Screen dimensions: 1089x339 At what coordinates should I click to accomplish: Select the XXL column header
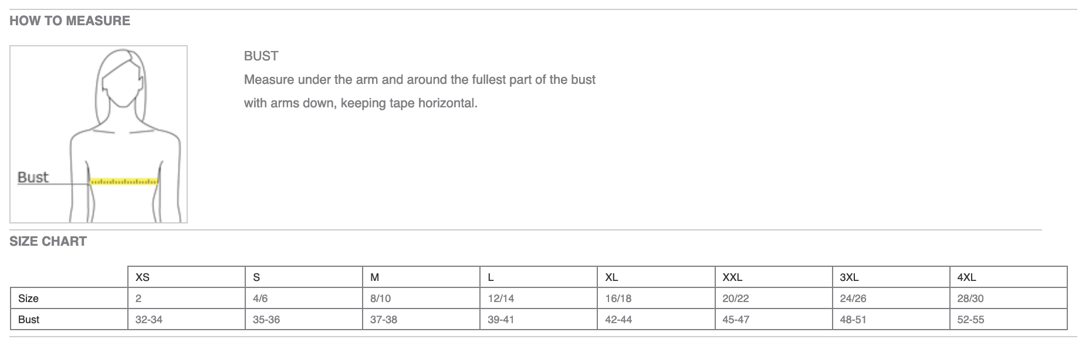[x=773, y=277]
